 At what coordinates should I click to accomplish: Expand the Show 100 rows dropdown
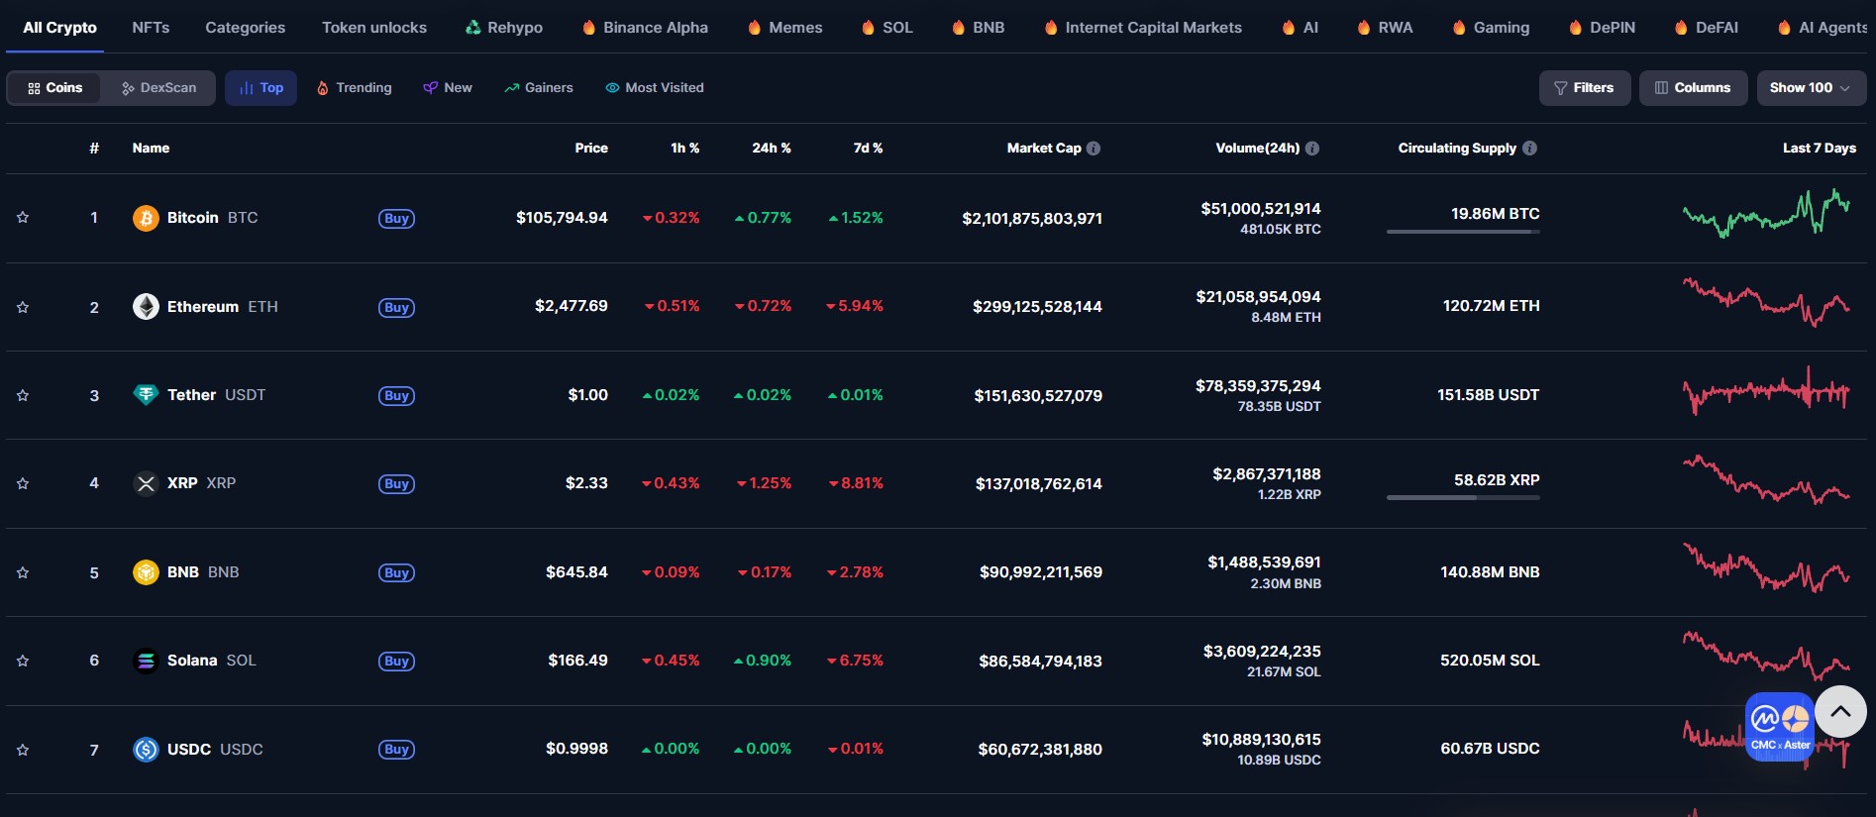click(1811, 88)
